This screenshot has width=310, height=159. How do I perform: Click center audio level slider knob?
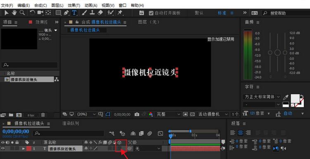(277, 52)
